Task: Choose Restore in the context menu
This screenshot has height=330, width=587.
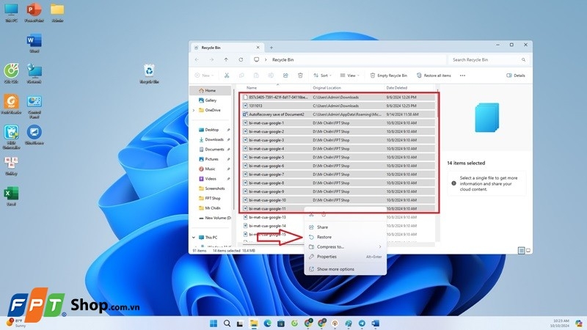Action: pos(324,237)
